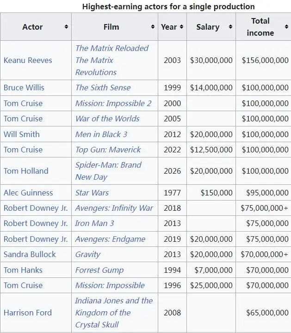
Task: Open the Keanu Reeves link
Action: point(28,60)
